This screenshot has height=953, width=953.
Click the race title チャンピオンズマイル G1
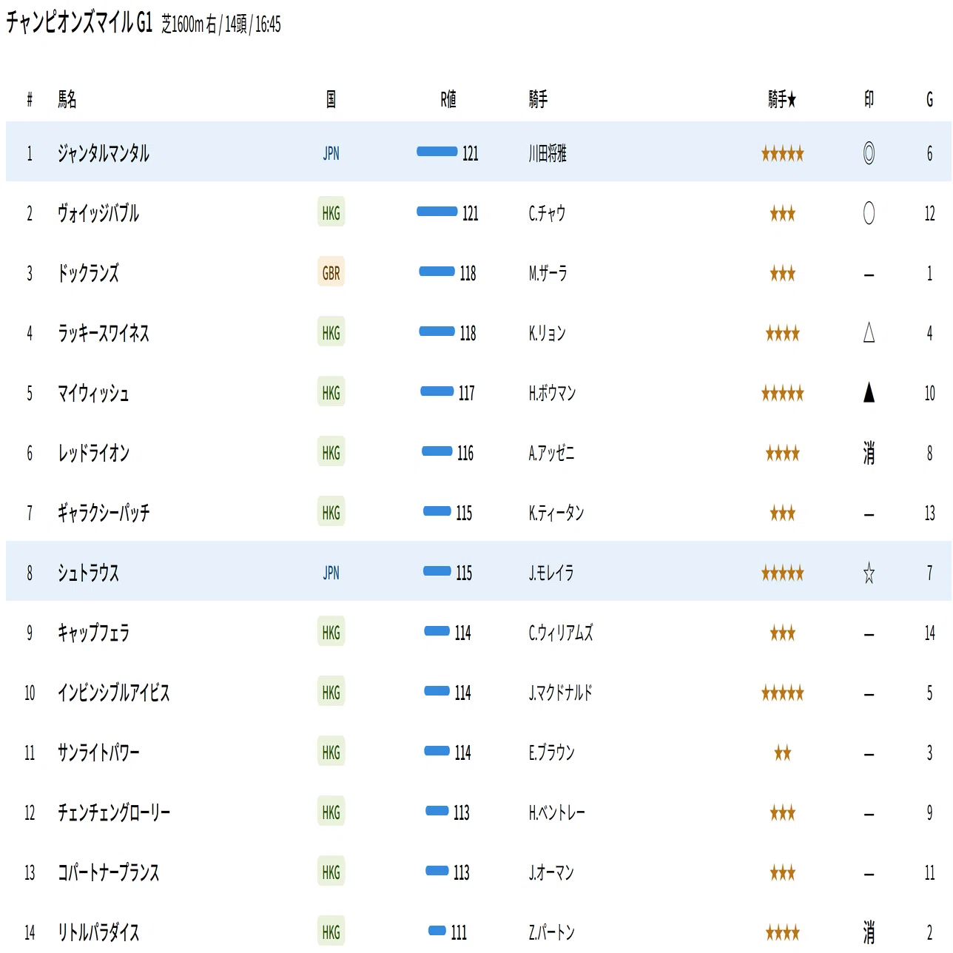point(79,22)
